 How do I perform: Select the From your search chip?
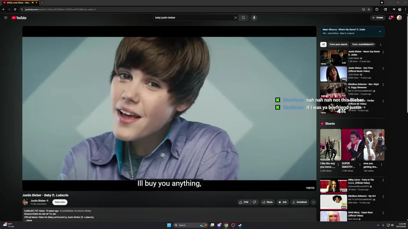(338, 45)
